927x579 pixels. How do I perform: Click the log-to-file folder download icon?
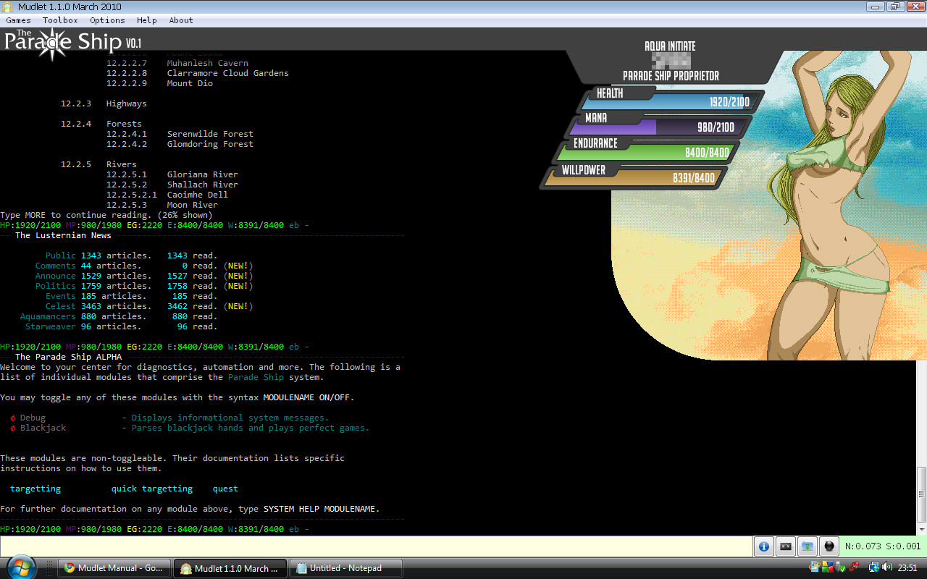tap(808, 546)
